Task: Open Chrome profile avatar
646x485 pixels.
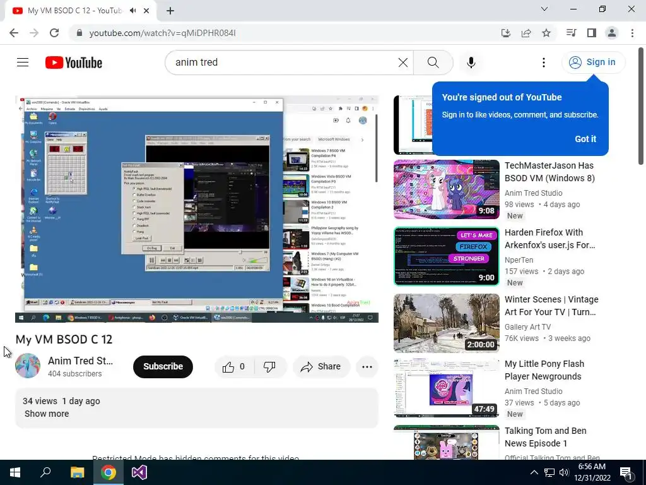Action: pos(612,33)
